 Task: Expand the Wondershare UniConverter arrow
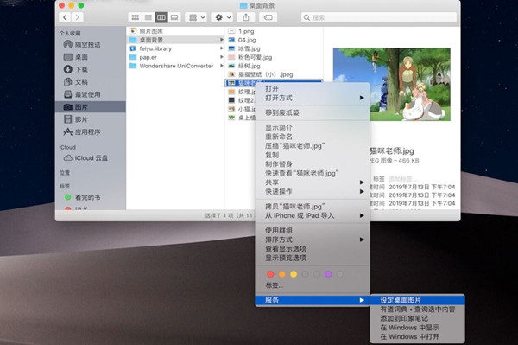coord(221,66)
